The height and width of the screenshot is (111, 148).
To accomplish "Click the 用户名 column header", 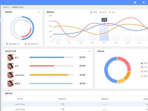I will coord(20,99).
